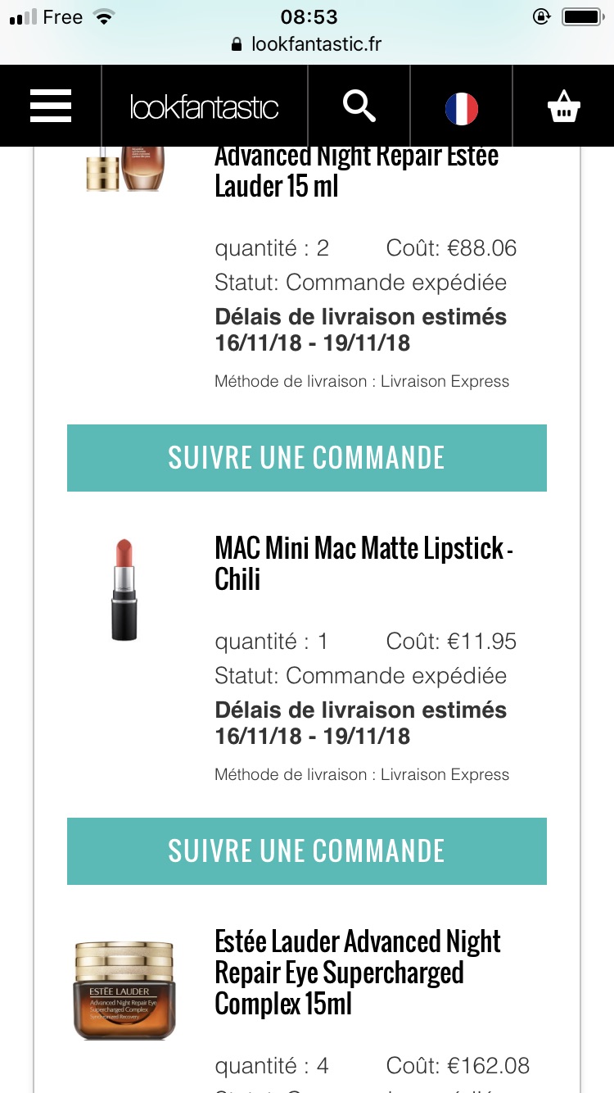Tap the search magnifier icon
614x1093 pixels.
coord(359,107)
